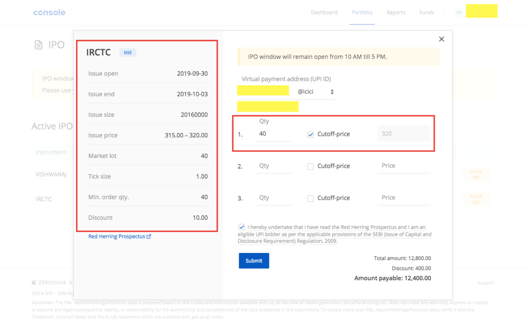Untick the Red Herring Prospectus undertaking checkbox

tap(242, 227)
